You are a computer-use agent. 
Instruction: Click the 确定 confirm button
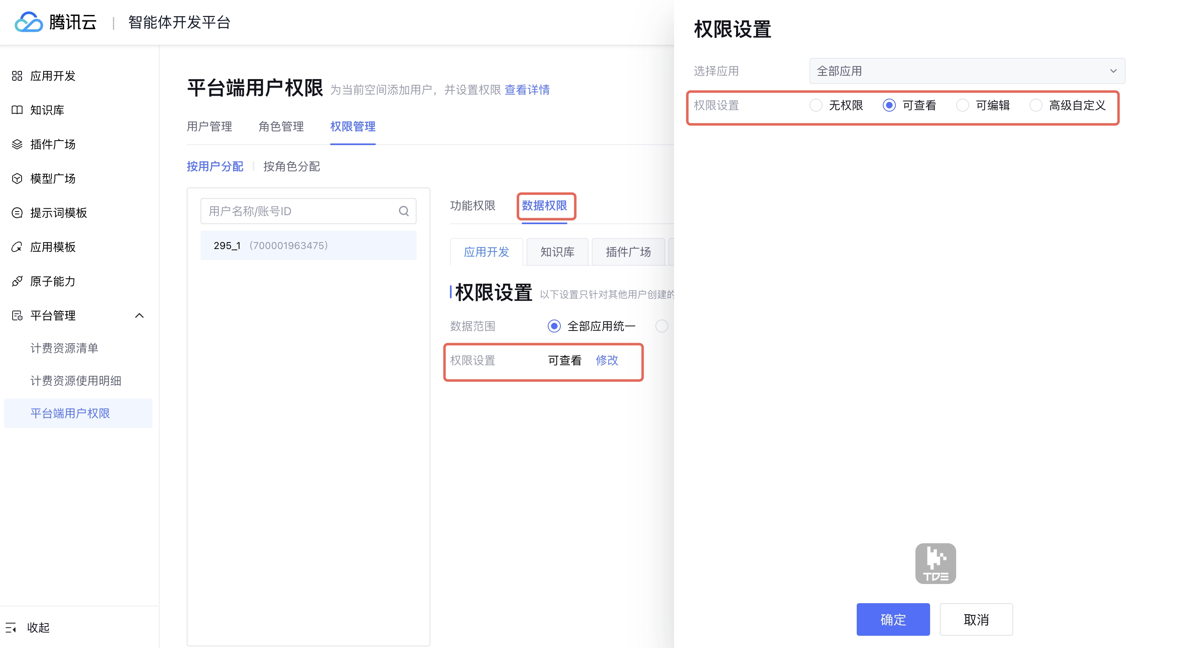[893, 619]
